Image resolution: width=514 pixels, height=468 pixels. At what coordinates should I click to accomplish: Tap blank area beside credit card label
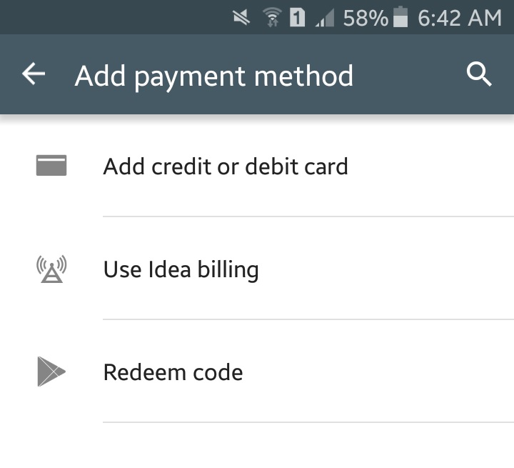tap(431, 166)
